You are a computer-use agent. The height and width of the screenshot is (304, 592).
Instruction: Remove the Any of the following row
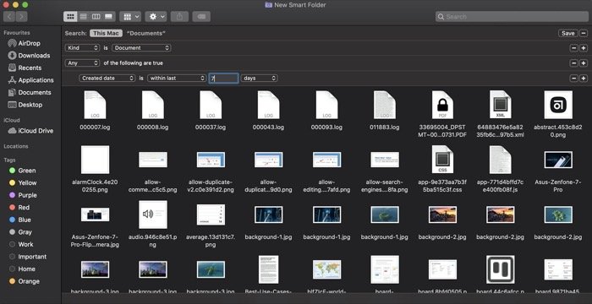(574, 63)
